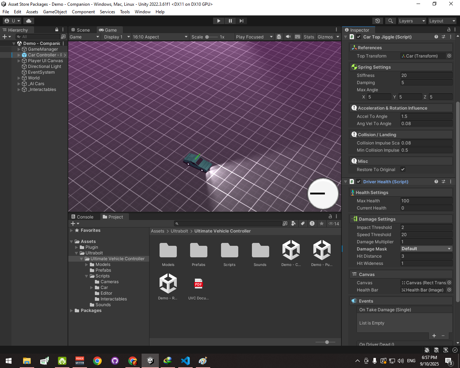The image size is (460, 368).
Task: Open the global search magnifier icon
Action: (391, 21)
